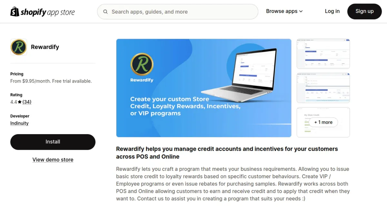Click the Rewardify logo in the banner

pos(142,64)
